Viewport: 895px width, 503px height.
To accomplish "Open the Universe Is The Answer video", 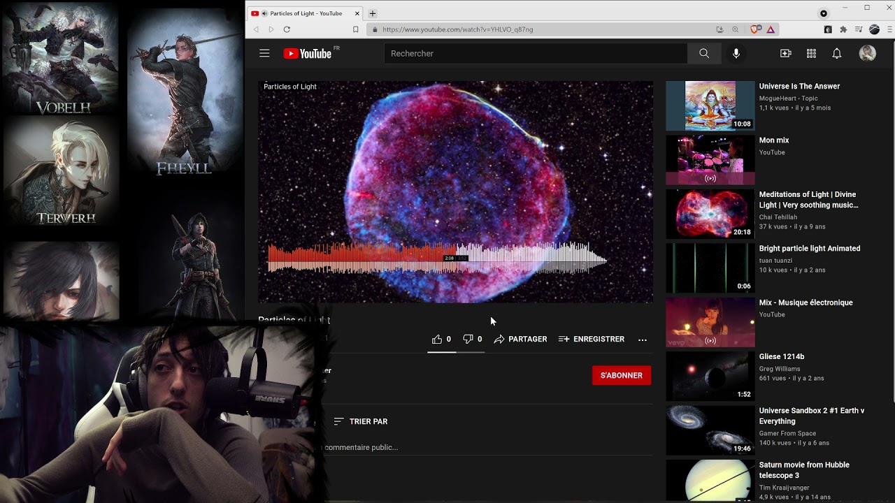I will (799, 87).
